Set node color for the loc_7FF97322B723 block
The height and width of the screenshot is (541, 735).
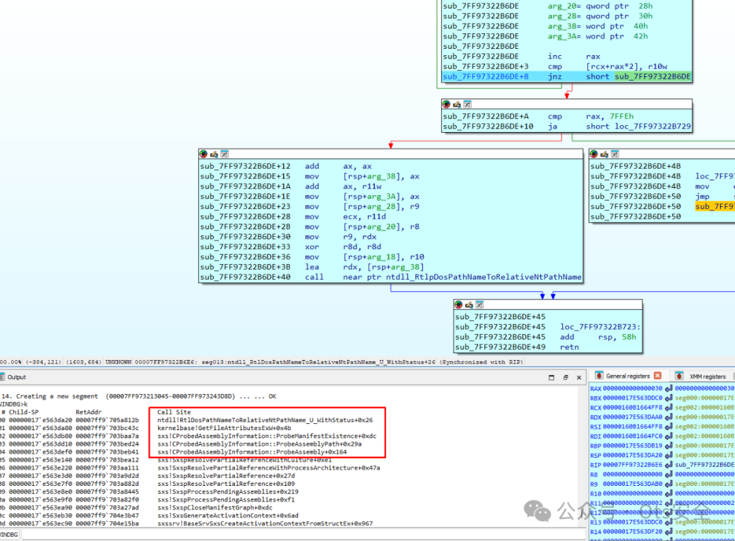459,305
